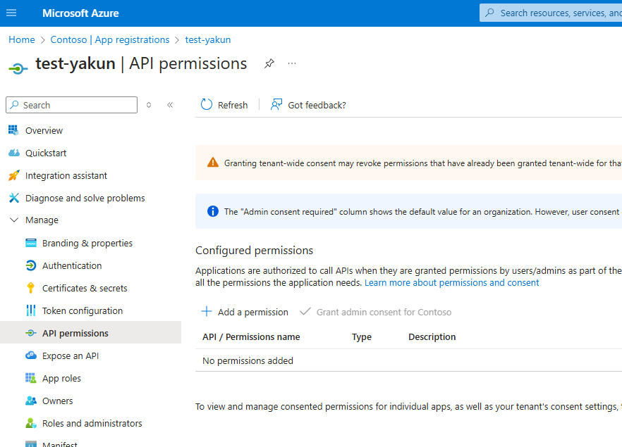Click the Certificates key icon

click(30, 288)
